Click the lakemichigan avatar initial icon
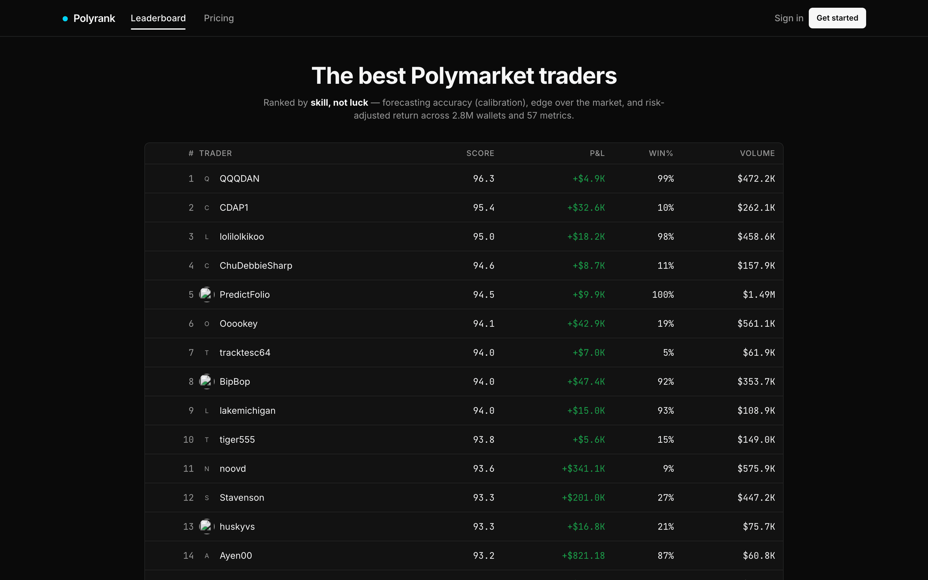Image resolution: width=928 pixels, height=580 pixels. [x=207, y=411]
